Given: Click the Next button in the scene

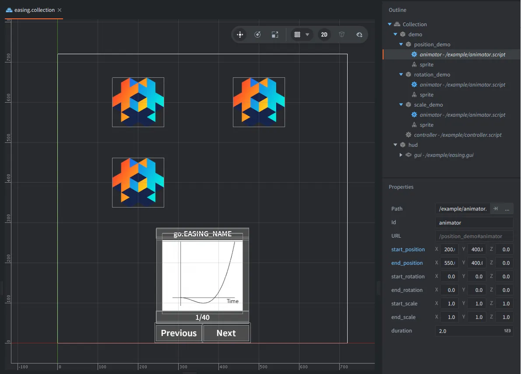Looking at the screenshot, I should 226,333.
